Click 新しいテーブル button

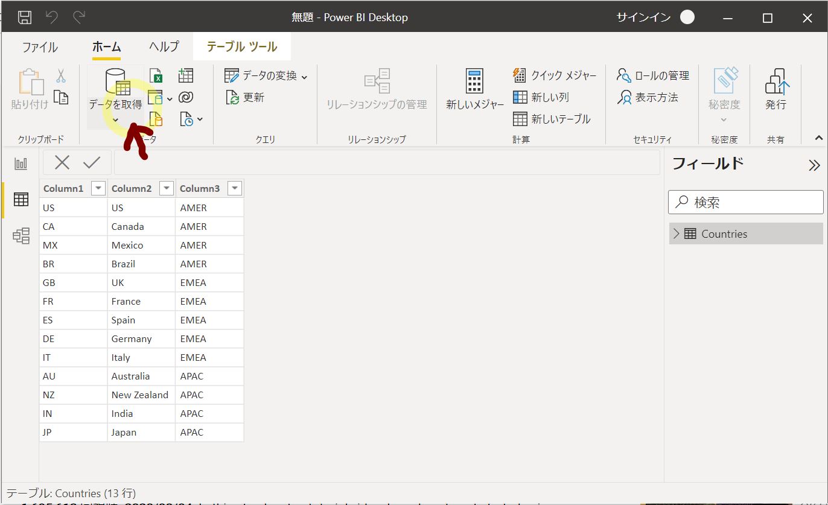(x=552, y=119)
